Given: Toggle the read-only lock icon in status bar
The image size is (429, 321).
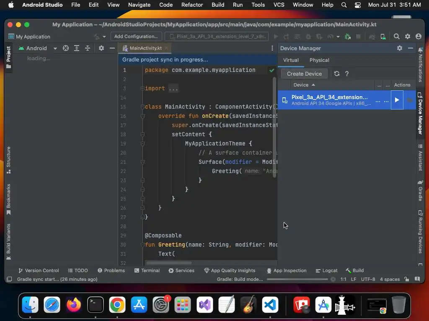Looking at the screenshot, I should (x=406, y=279).
